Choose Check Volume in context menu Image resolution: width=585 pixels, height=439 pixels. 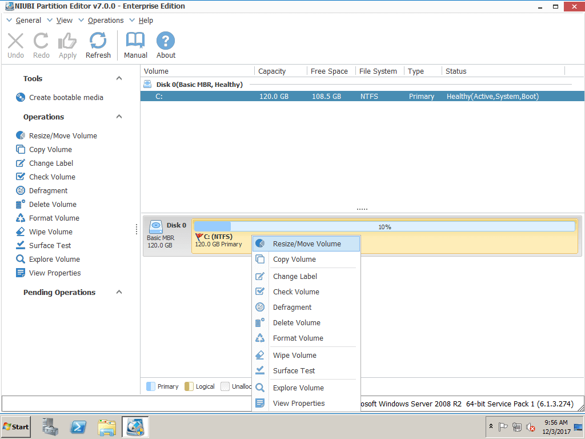point(306,292)
